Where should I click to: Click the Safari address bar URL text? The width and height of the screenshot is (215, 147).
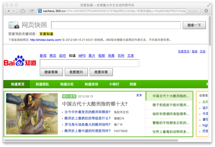point(114,11)
